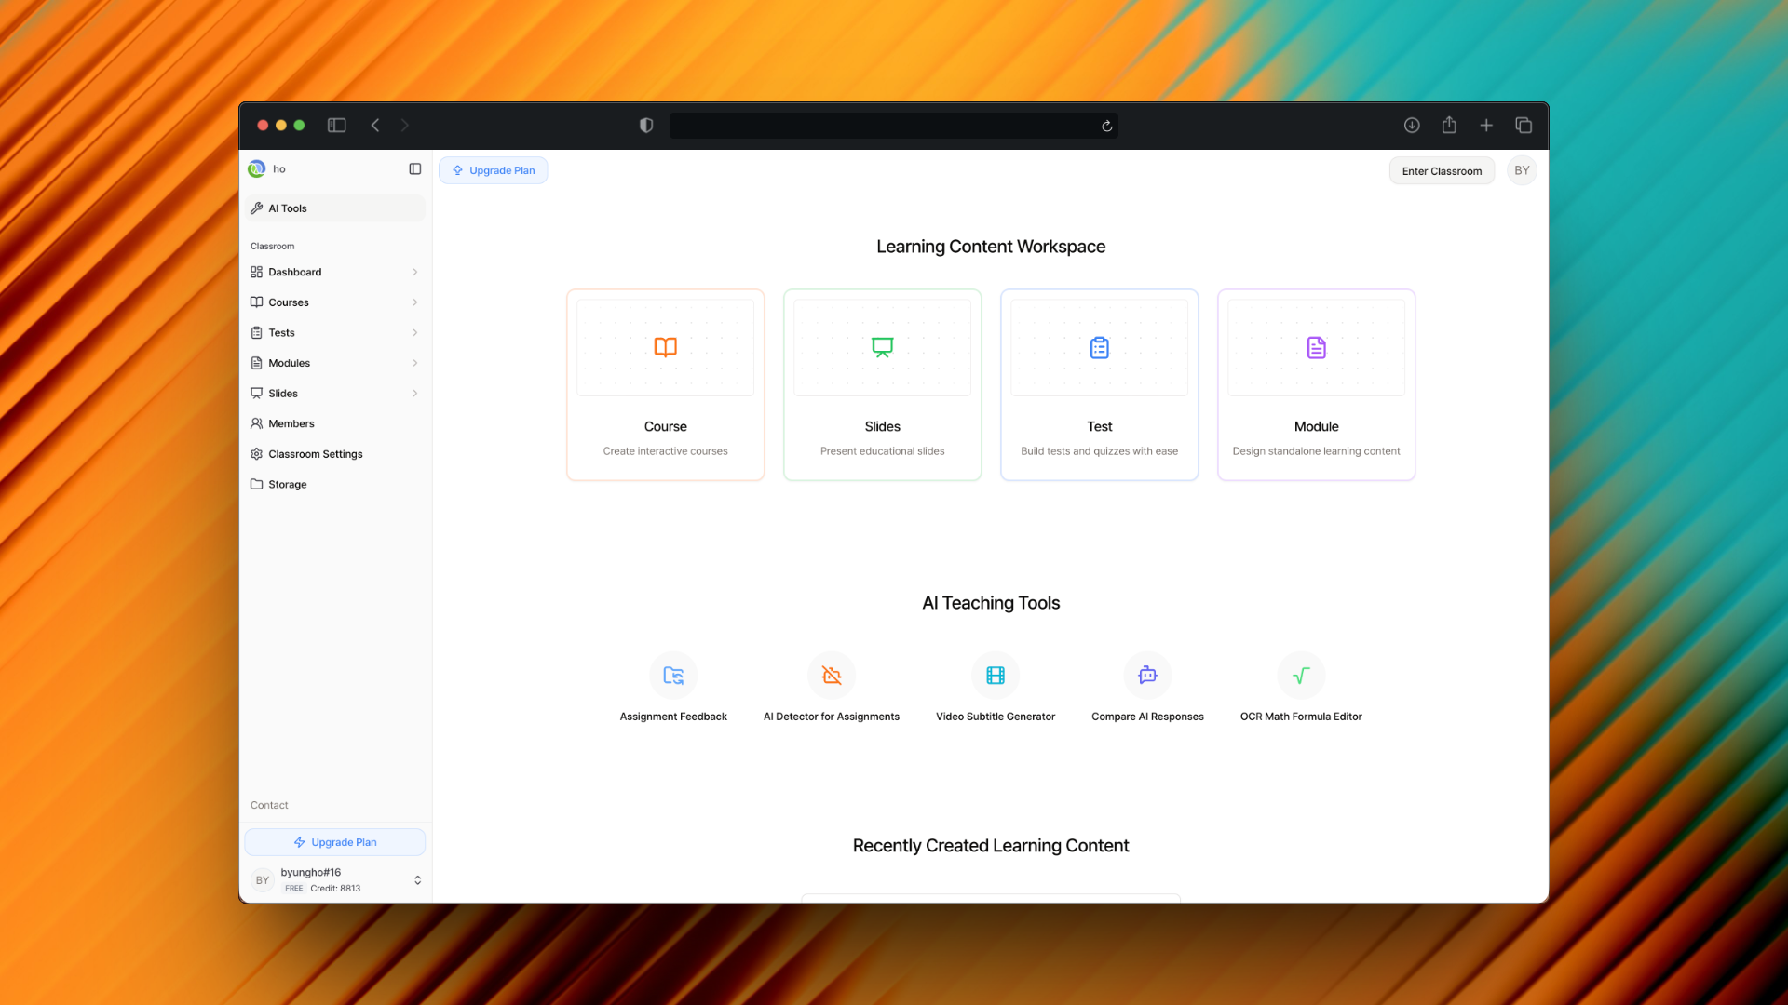Reload the page with refresh icon
Viewport: 1788px width, 1005px height.
pos(1107,127)
